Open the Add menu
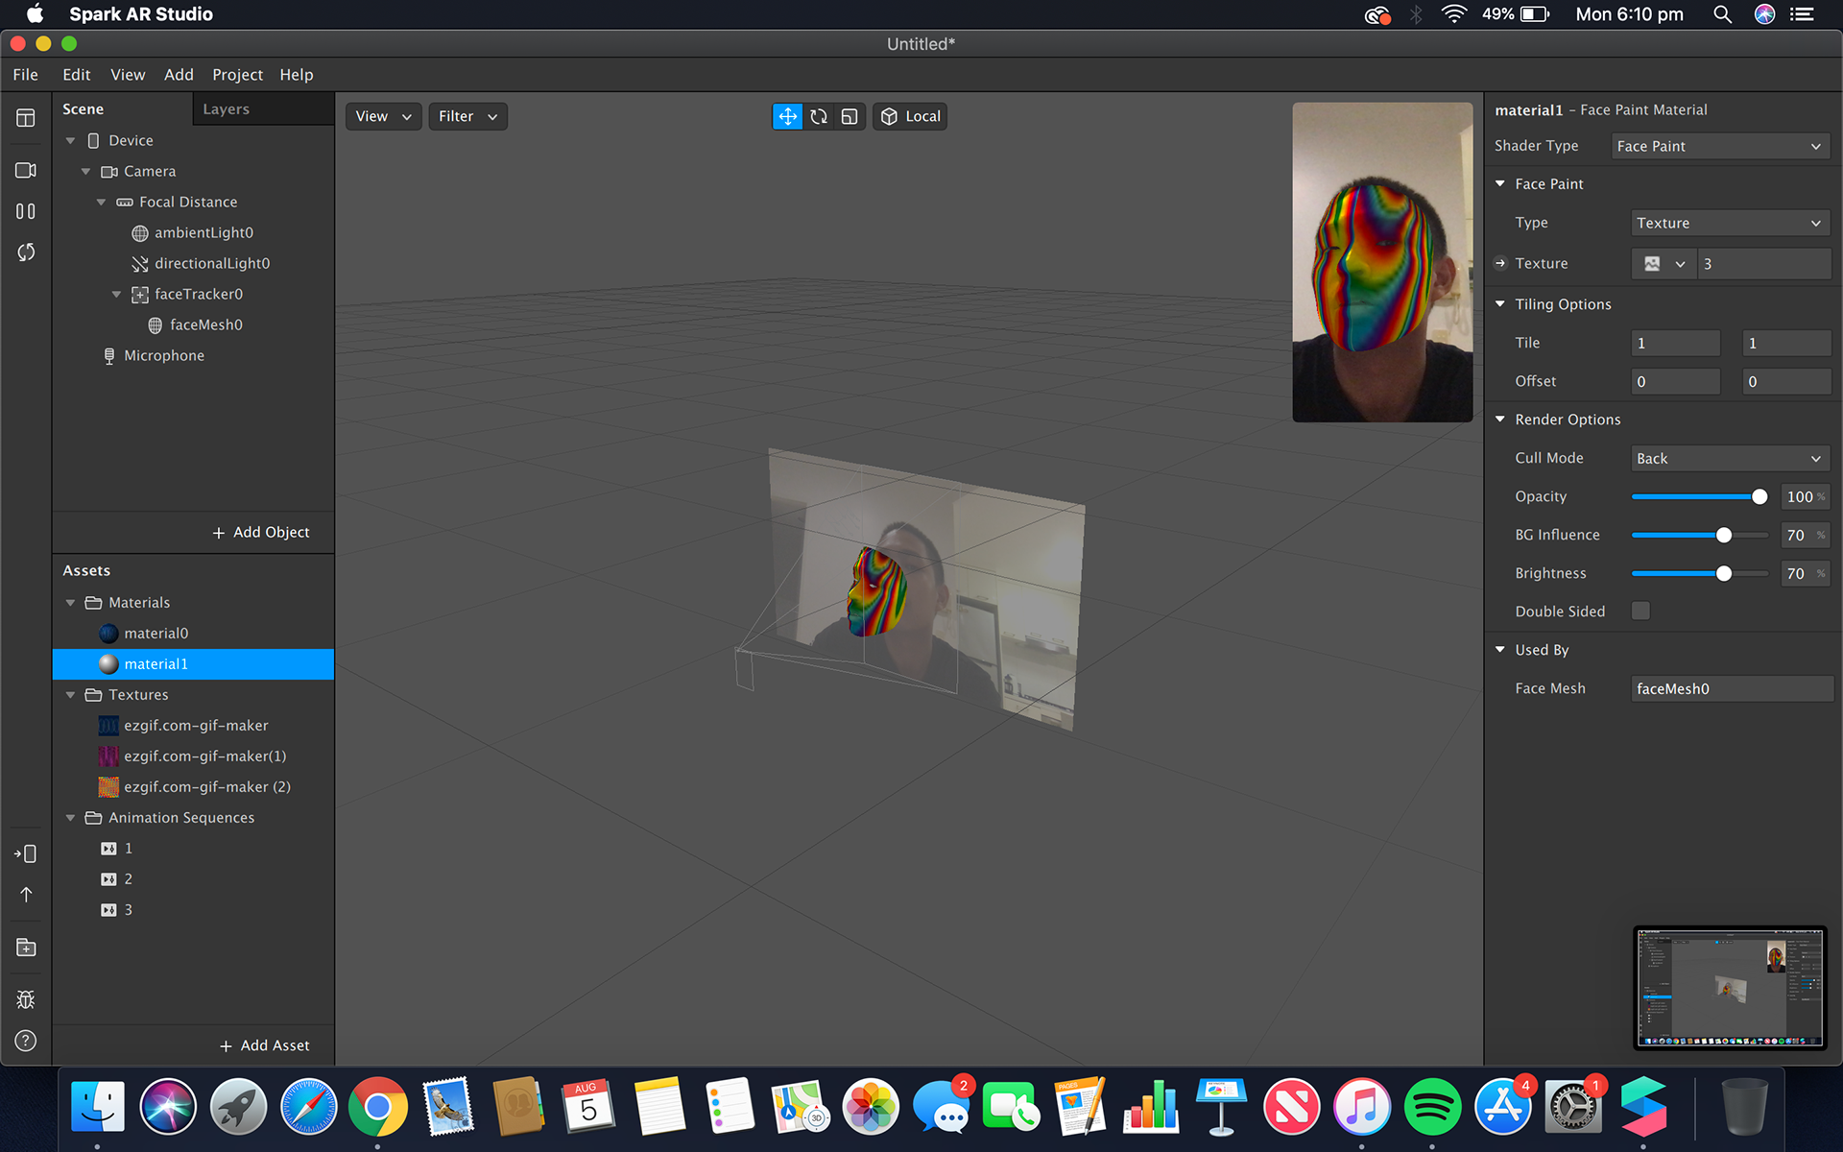 [179, 75]
